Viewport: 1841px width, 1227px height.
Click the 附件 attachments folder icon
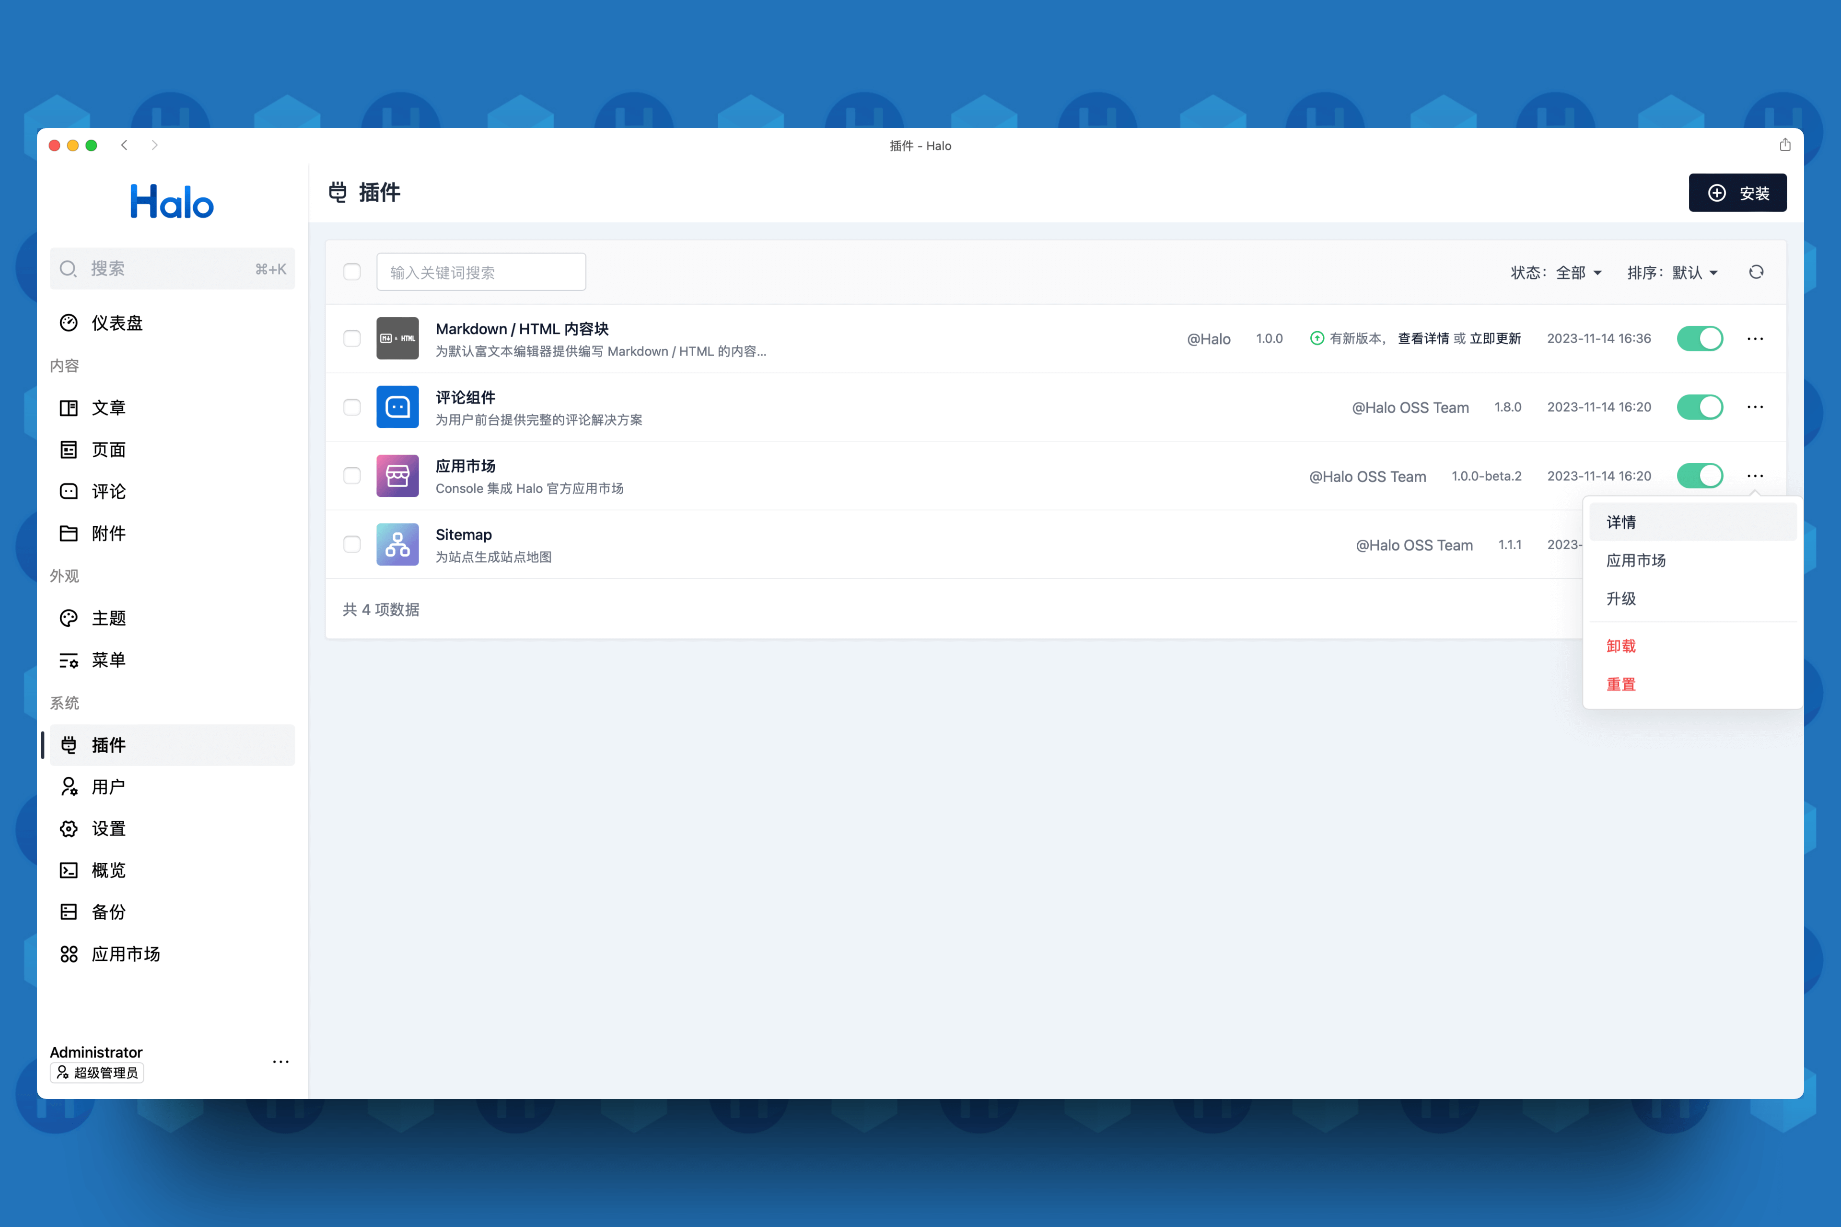coord(69,533)
